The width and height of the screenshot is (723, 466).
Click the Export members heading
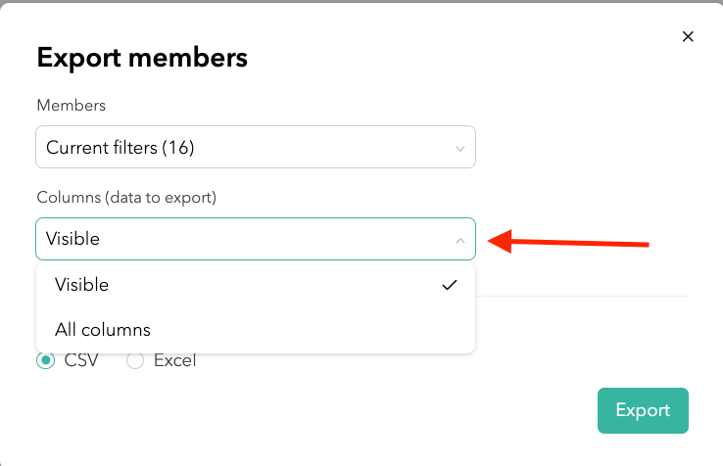pyautogui.click(x=142, y=58)
